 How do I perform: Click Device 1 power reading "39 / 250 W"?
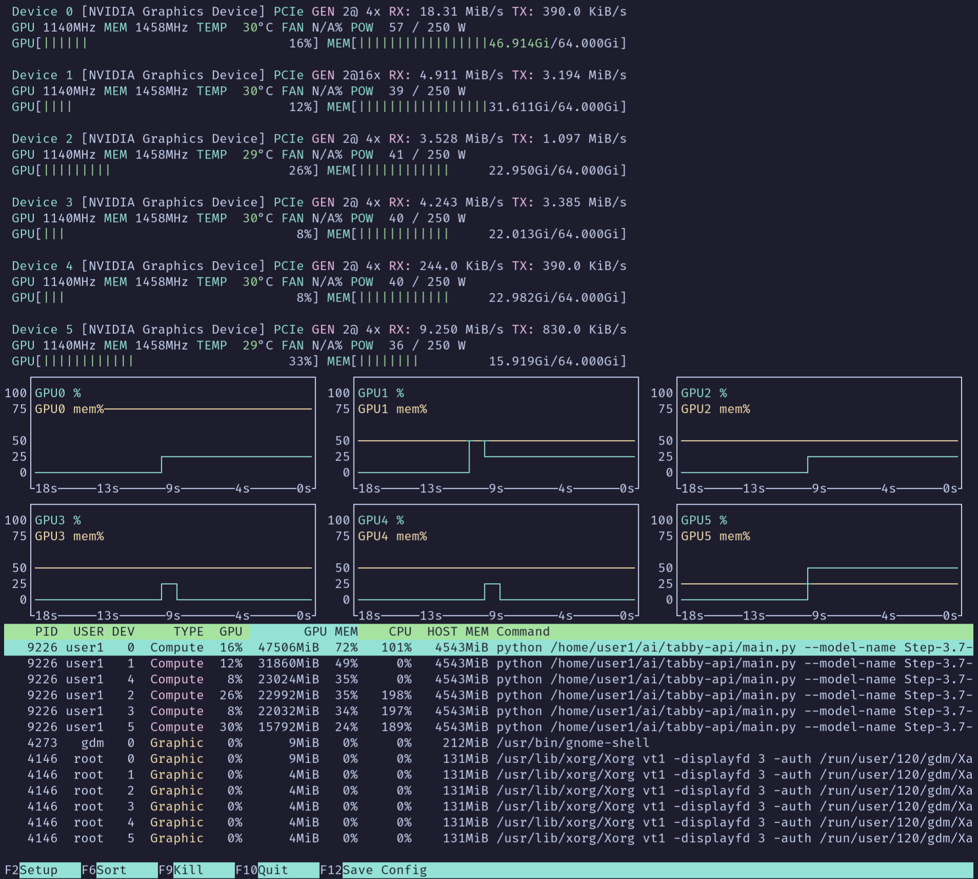tap(427, 91)
